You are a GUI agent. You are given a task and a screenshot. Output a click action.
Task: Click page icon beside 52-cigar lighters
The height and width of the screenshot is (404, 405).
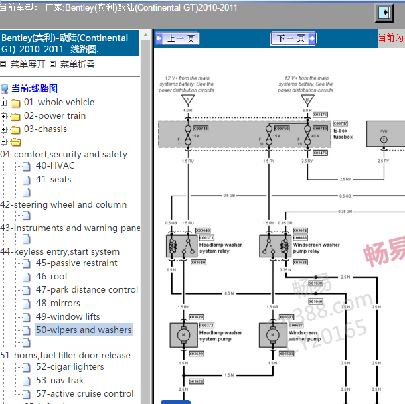27,368
